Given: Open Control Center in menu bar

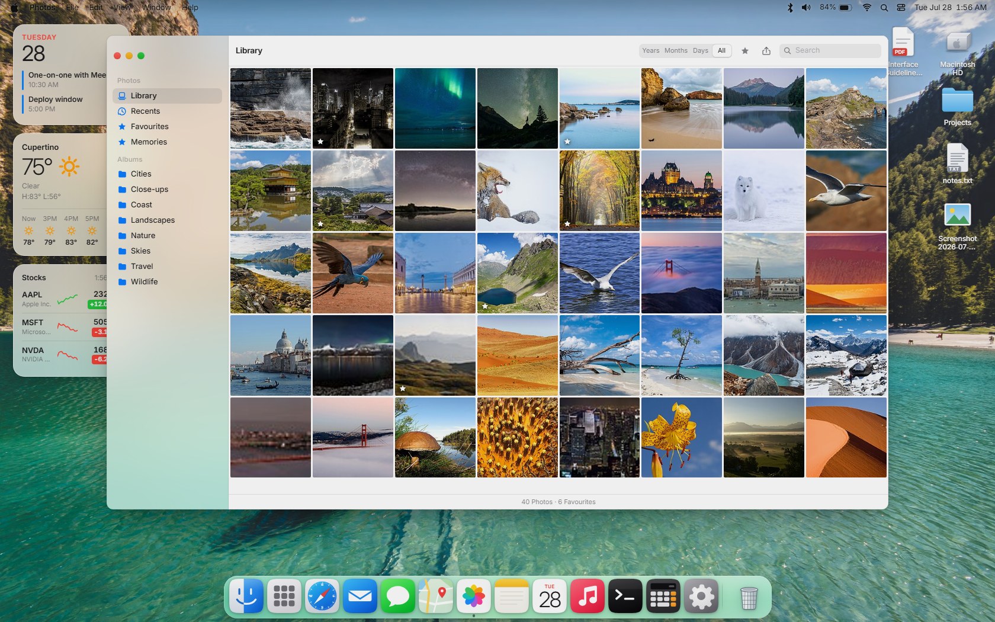Looking at the screenshot, I should [x=901, y=8].
